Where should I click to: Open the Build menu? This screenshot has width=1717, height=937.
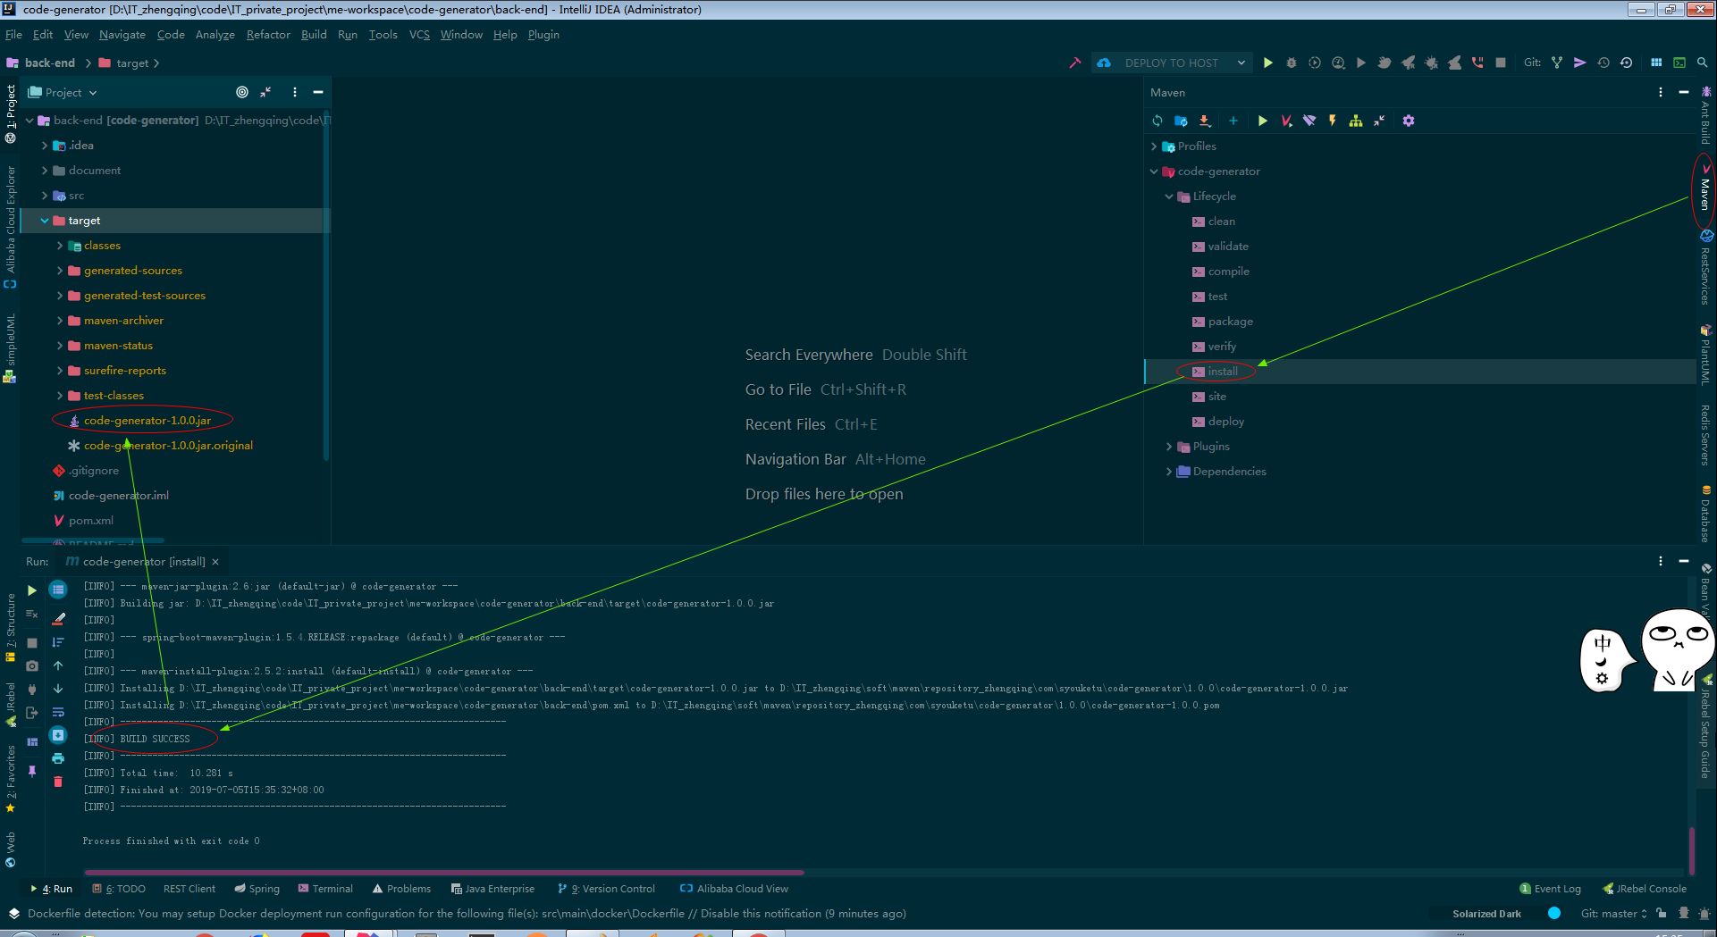314,34
